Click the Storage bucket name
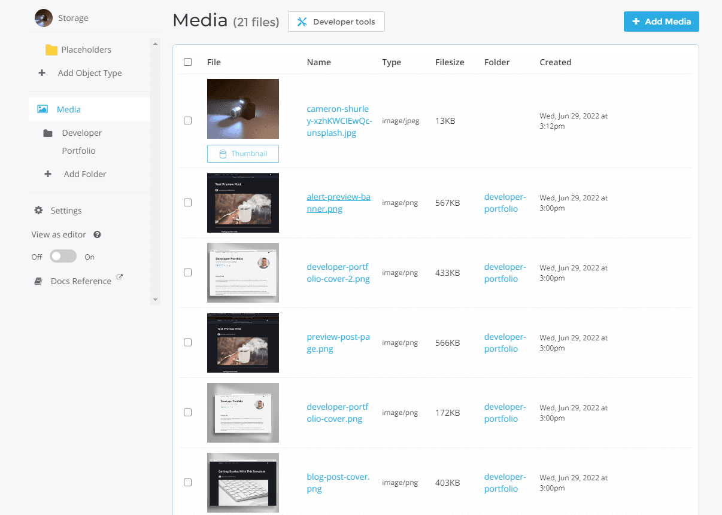The height and width of the screenshot is (515, 722). point(73,18)
